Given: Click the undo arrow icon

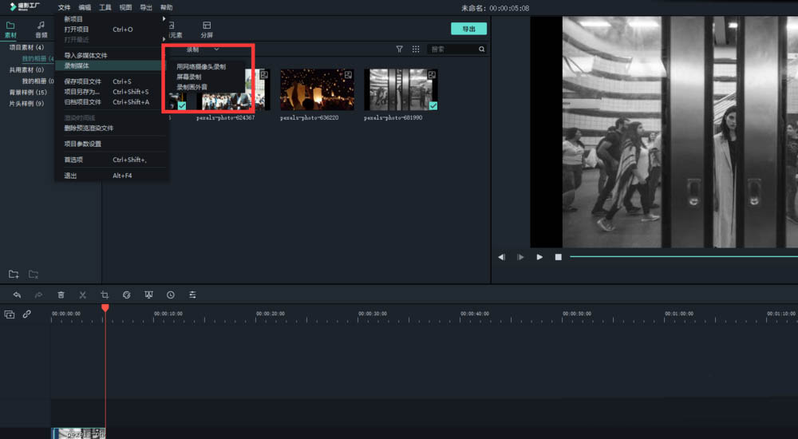Looking at the screenshot, I should coord(17,295).
